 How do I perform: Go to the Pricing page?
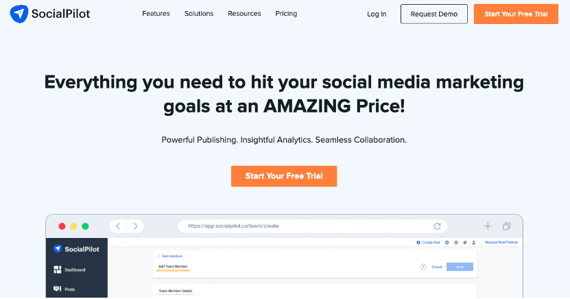[286, 14]
